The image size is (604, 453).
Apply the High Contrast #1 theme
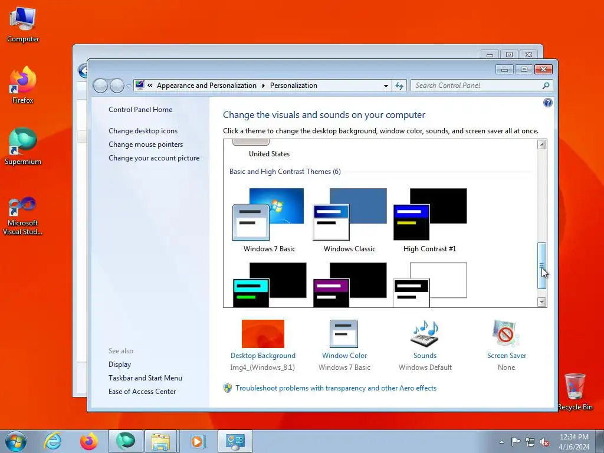(429, 220)
